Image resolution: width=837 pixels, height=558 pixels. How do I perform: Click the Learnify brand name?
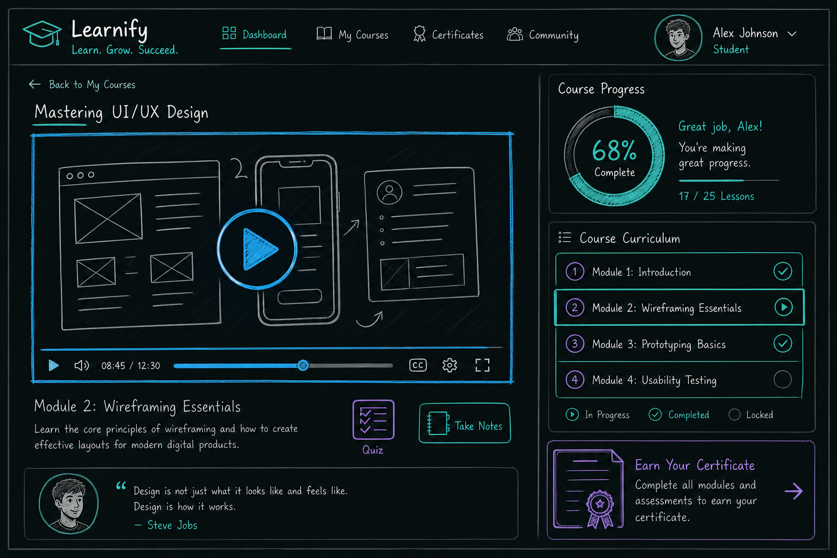point(110,29)
